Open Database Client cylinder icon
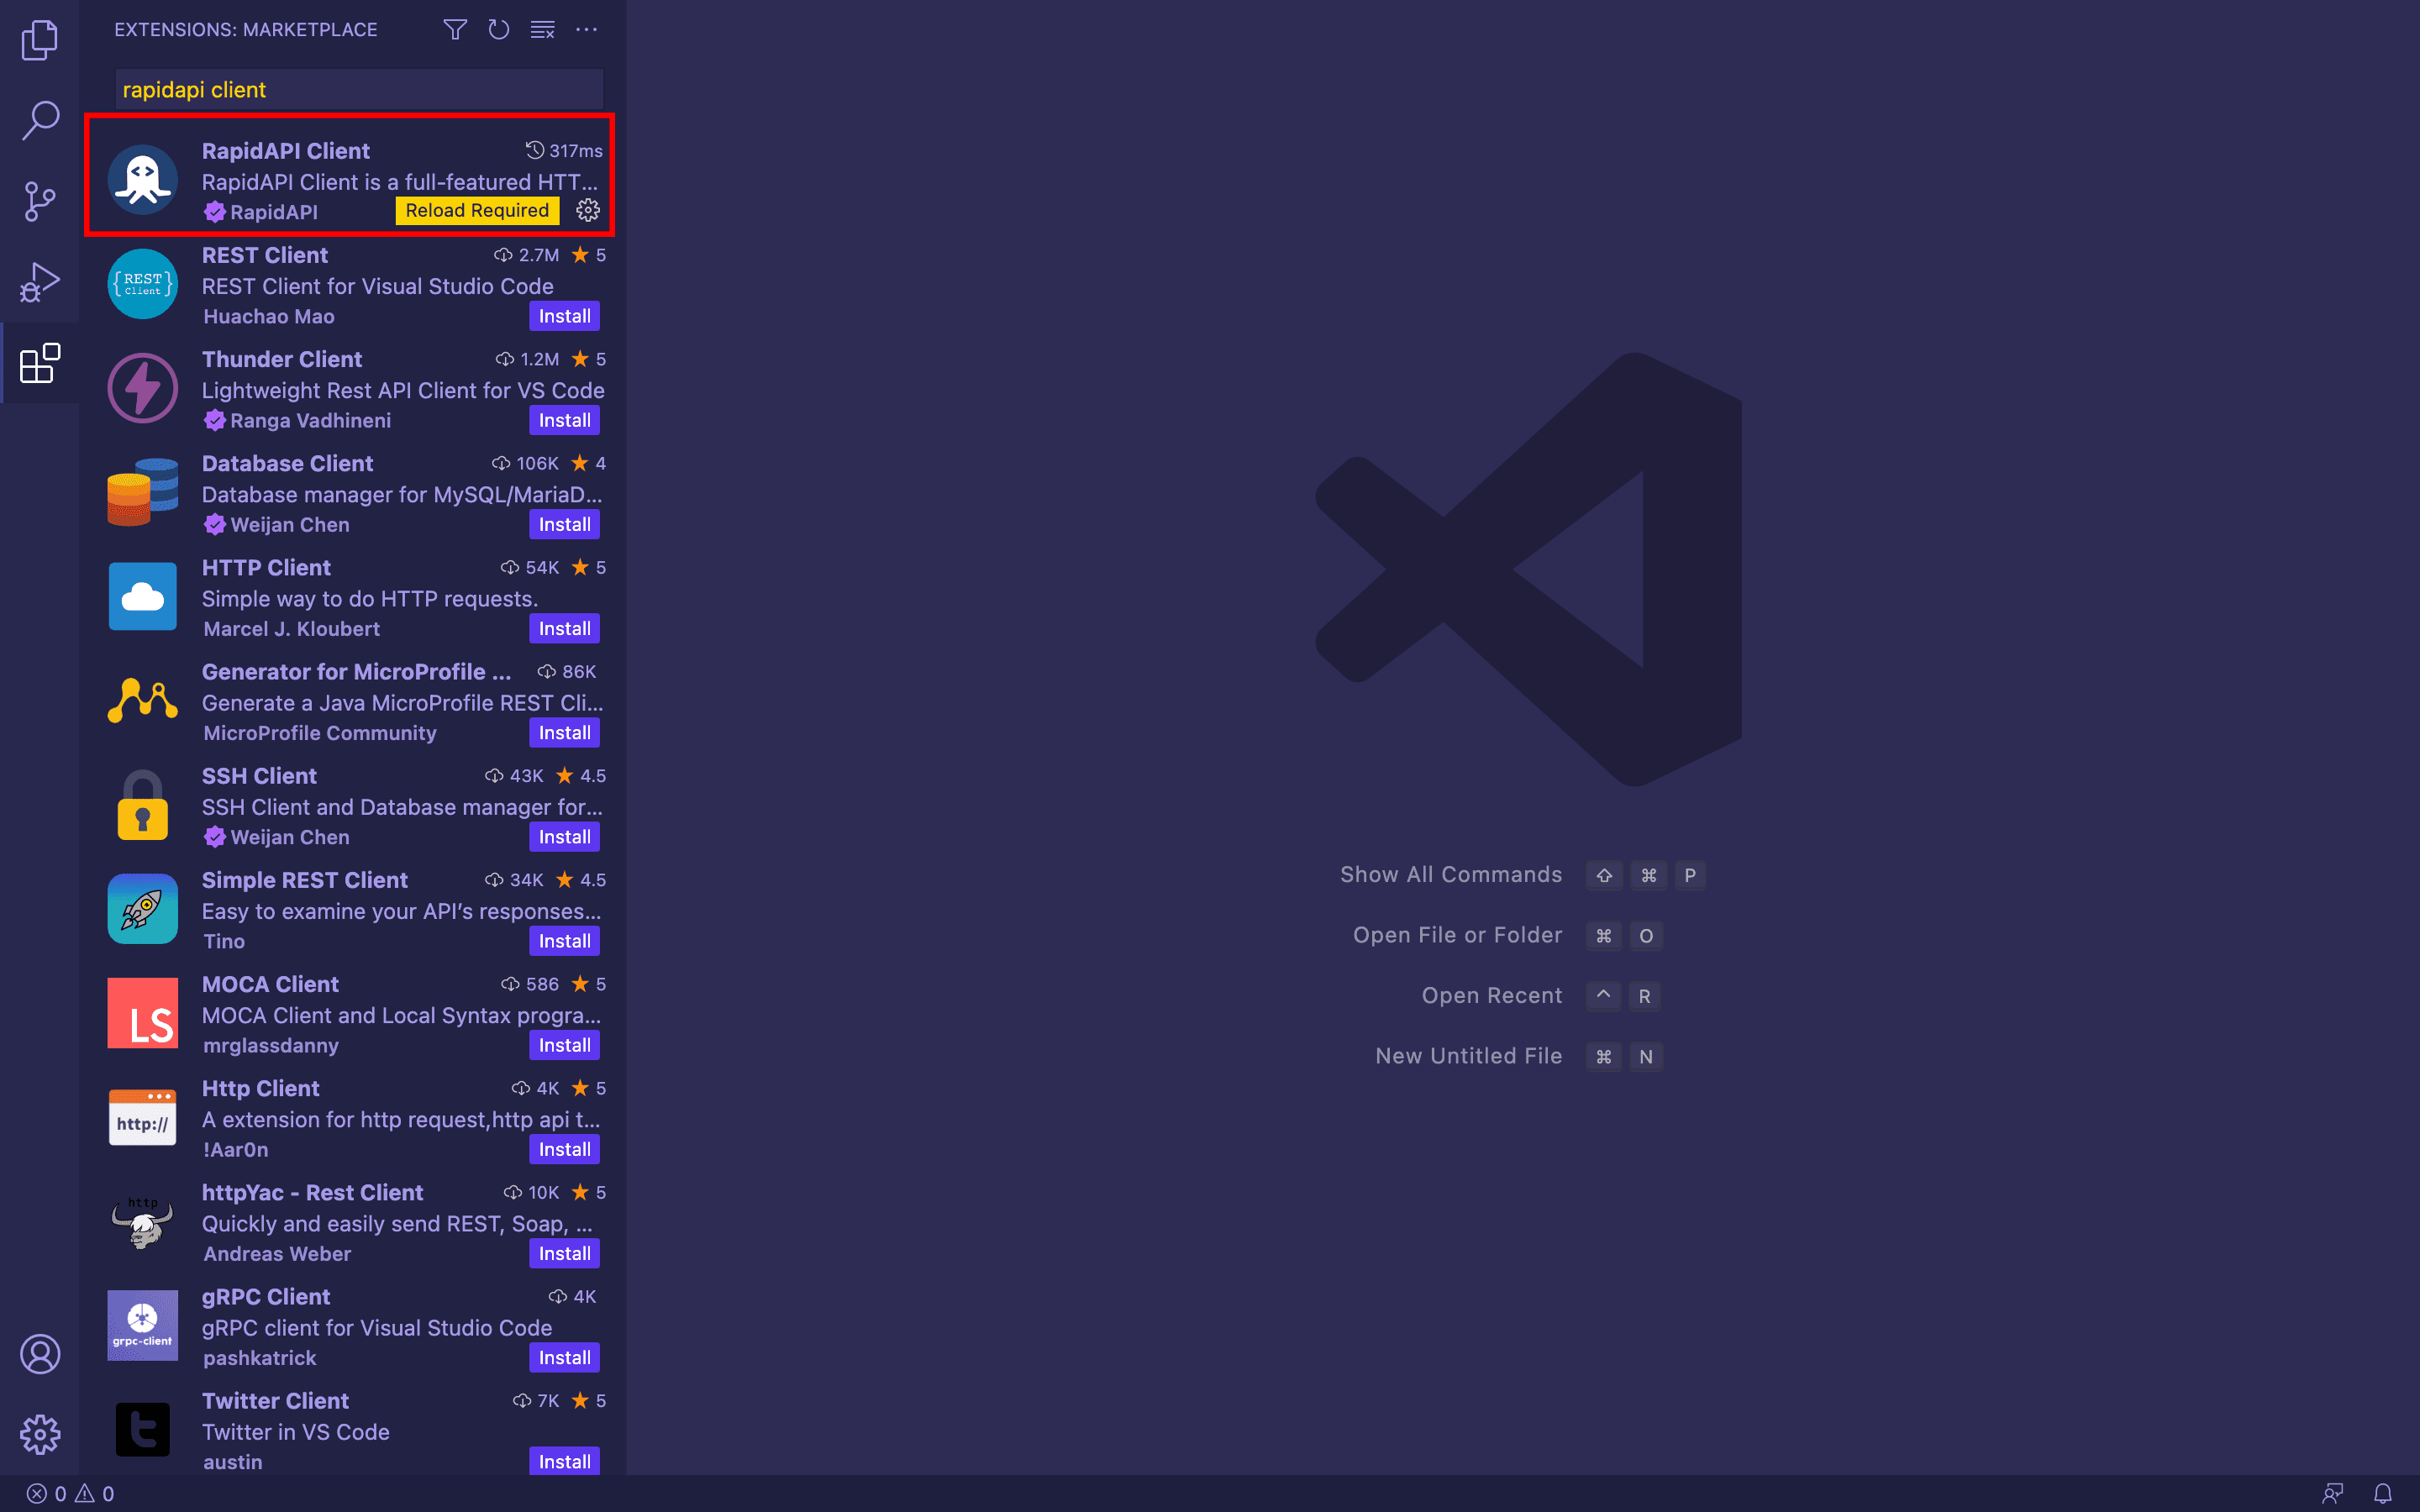 click(143, 492)
